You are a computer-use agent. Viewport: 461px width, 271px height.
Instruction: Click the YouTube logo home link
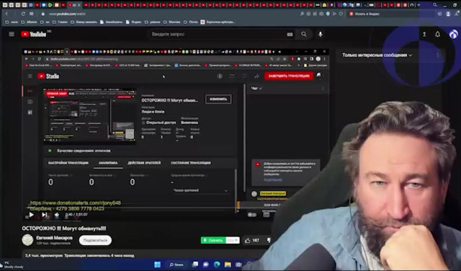pyautogui.click(x=34, y=34)
